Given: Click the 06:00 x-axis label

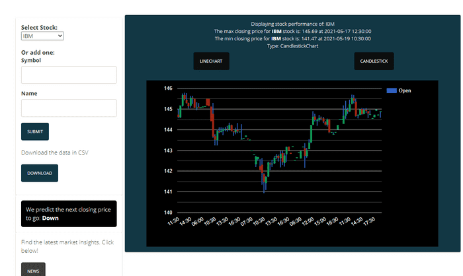Looking at the screenshot, I should tap(198, 221).
